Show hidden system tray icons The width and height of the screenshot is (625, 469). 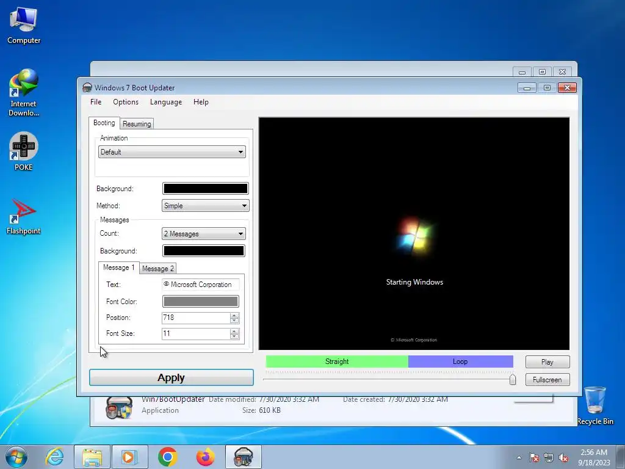point(519,457)
